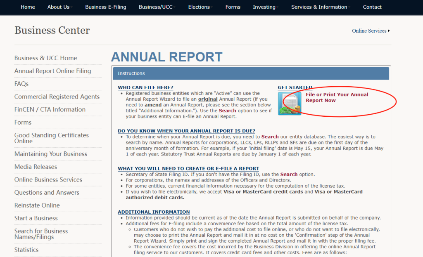Open "Start a Business" sidebar link
Viewport: 423px width, 257px height.
36,218
